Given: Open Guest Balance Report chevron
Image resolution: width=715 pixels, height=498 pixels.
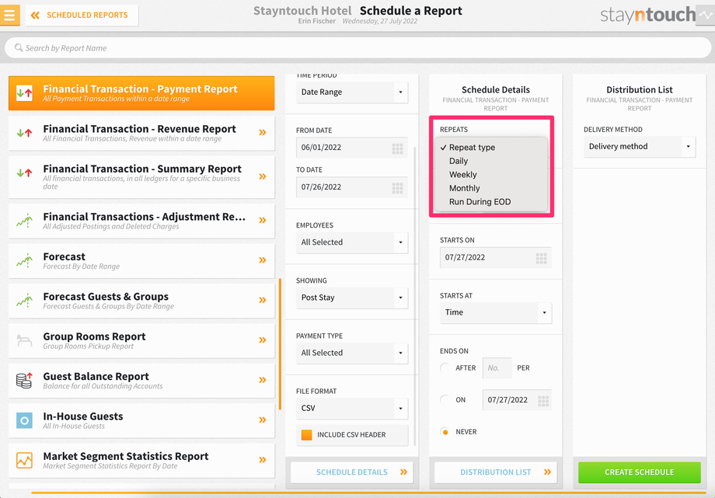Looking at the screenshot, I should [263, 380].
